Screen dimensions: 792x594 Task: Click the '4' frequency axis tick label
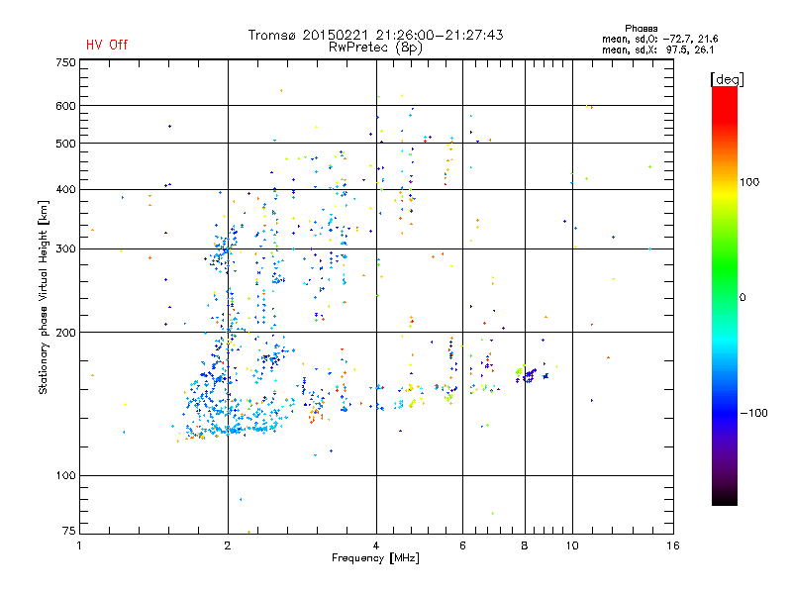[376, 545]
